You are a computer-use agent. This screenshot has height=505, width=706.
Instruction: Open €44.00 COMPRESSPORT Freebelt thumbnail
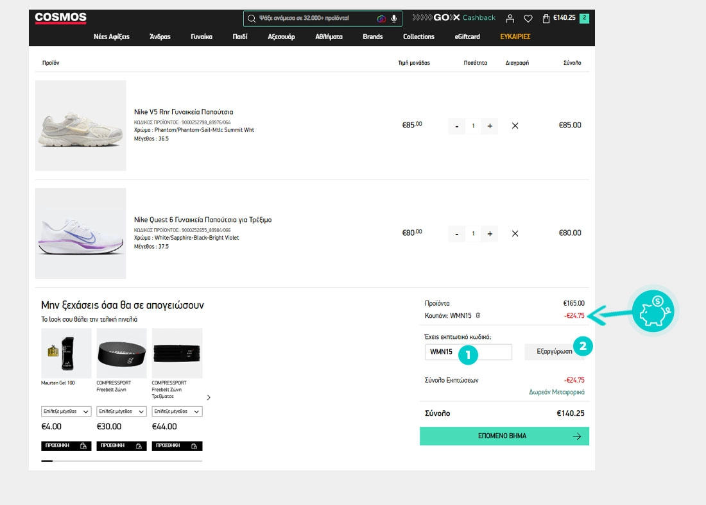177,353
